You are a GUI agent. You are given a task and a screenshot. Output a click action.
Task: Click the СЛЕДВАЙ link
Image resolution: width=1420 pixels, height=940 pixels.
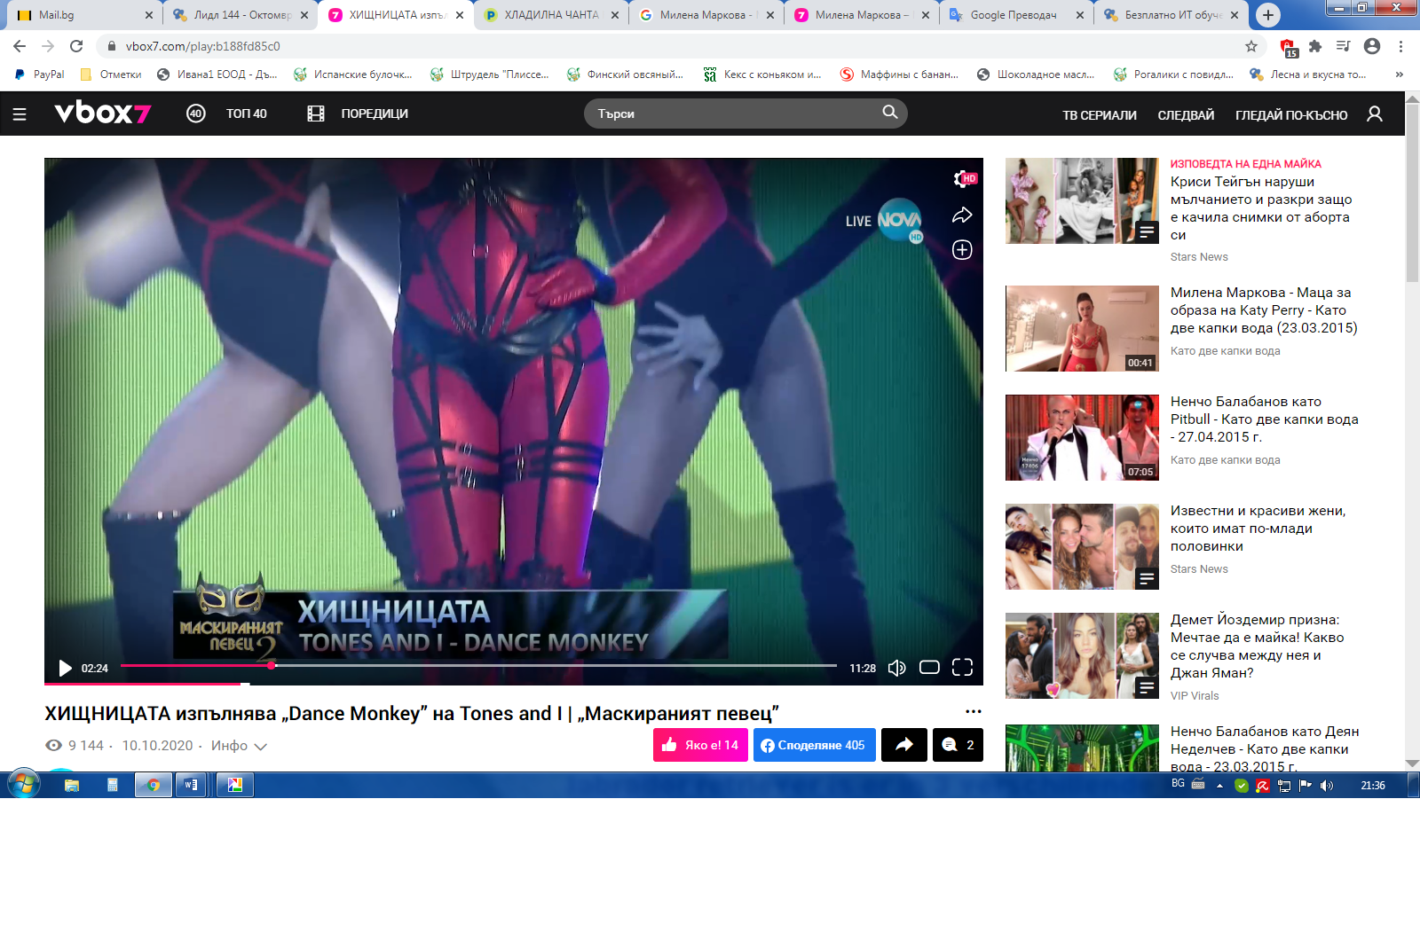[x=1186, y=115]
